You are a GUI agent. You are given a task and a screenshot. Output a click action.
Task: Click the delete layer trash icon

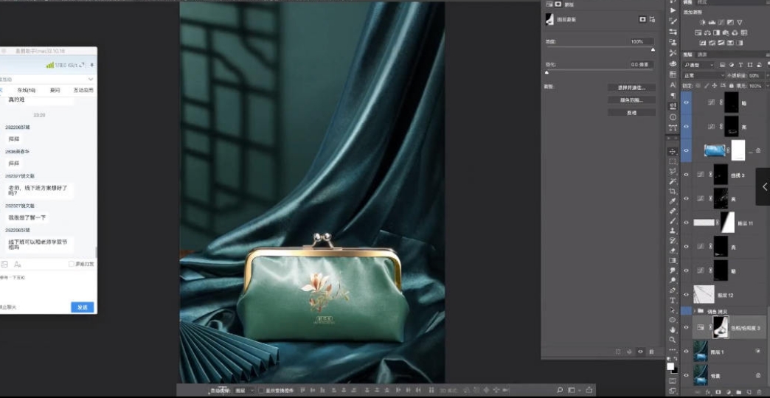(758, 393)
